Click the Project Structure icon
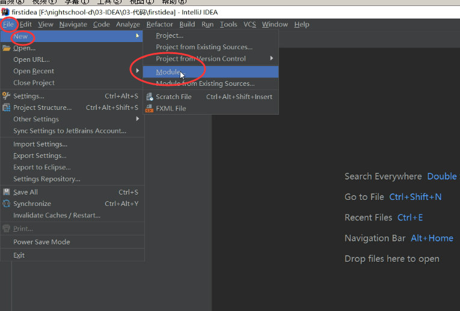Viewport: 460px width, 311px height. pos(6,107)
